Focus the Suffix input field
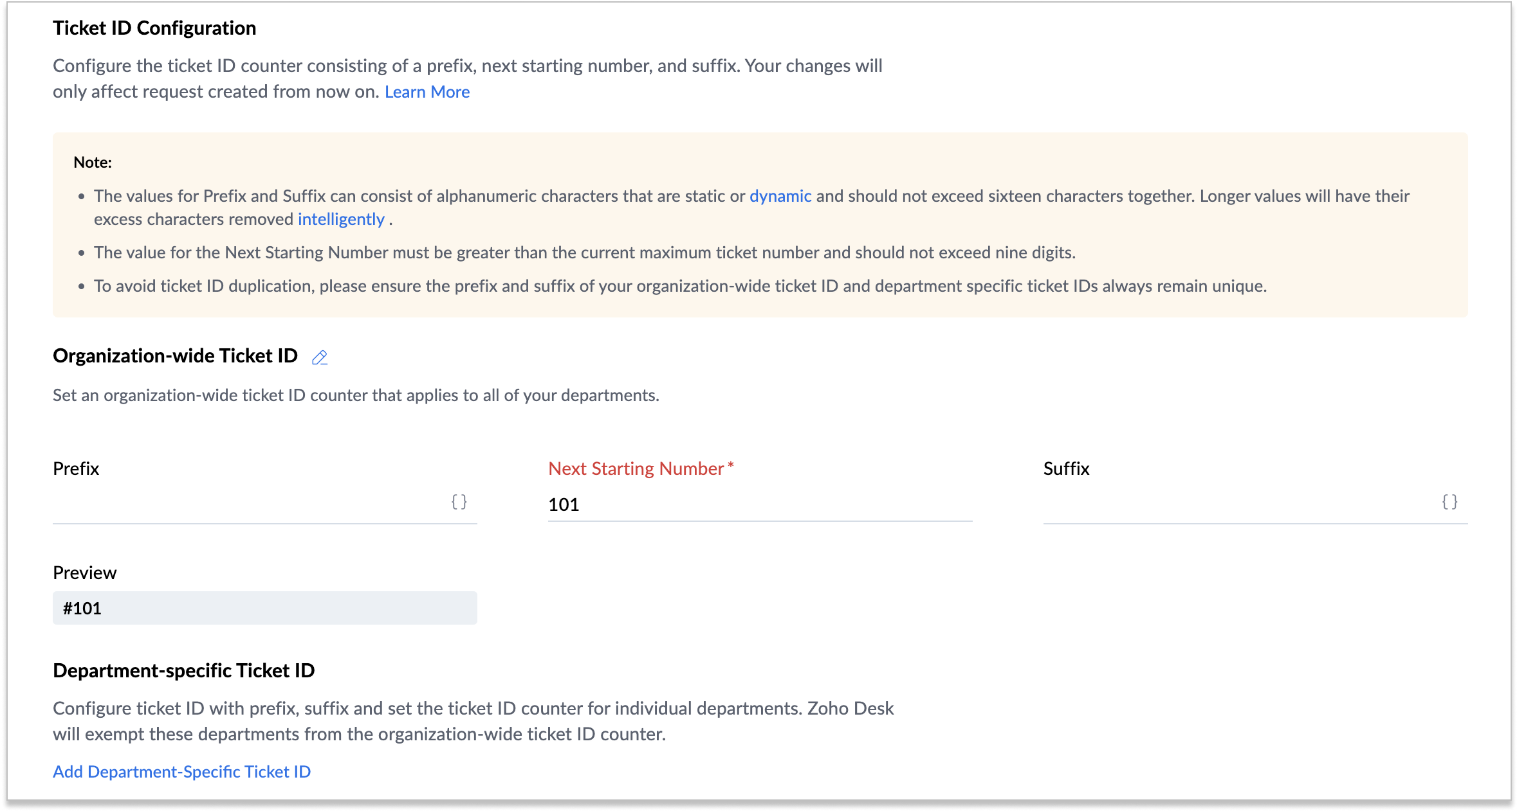1517x811 pixels. (x=1238, y=504)
